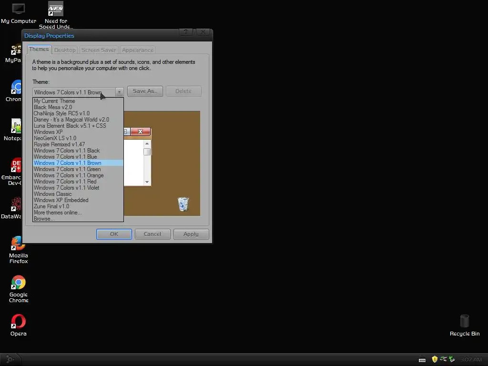488x366 pixels.
Task: Pick Disney - It's a Magical World theme
Action: (78, 120)
